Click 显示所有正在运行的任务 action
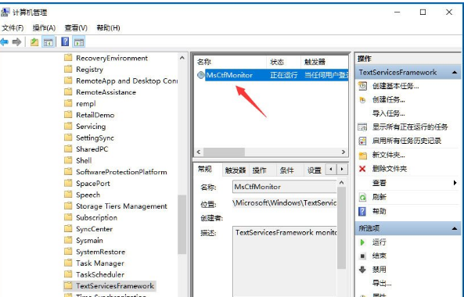The image size is (464, 297). tap(410, 127)
